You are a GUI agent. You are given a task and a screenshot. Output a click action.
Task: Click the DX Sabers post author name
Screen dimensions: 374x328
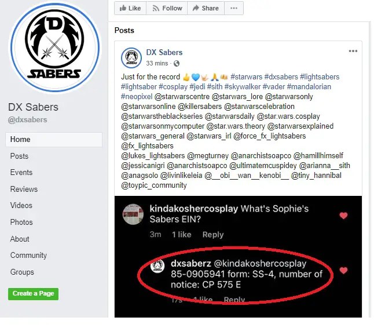coord(164,53)
